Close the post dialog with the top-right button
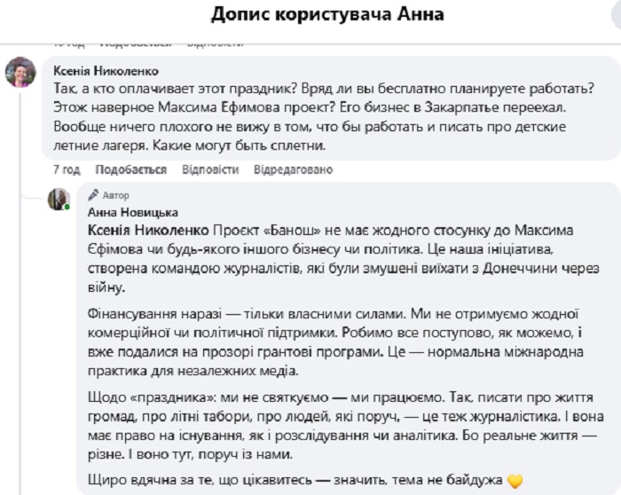 click(617, 14)
